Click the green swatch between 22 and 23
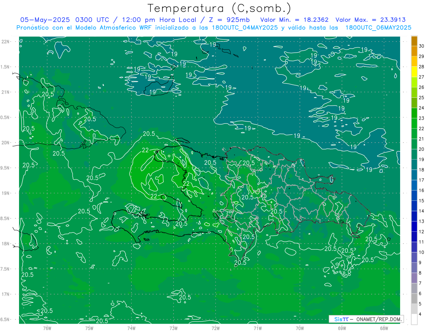Screen dimensions: 431x333 coord(414,123)
